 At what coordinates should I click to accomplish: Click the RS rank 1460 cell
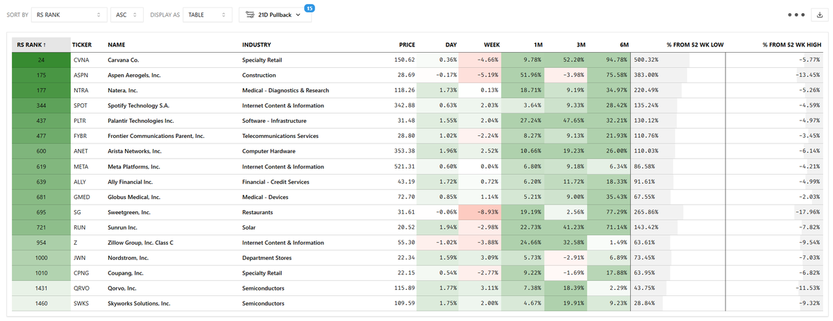(41, 304)
